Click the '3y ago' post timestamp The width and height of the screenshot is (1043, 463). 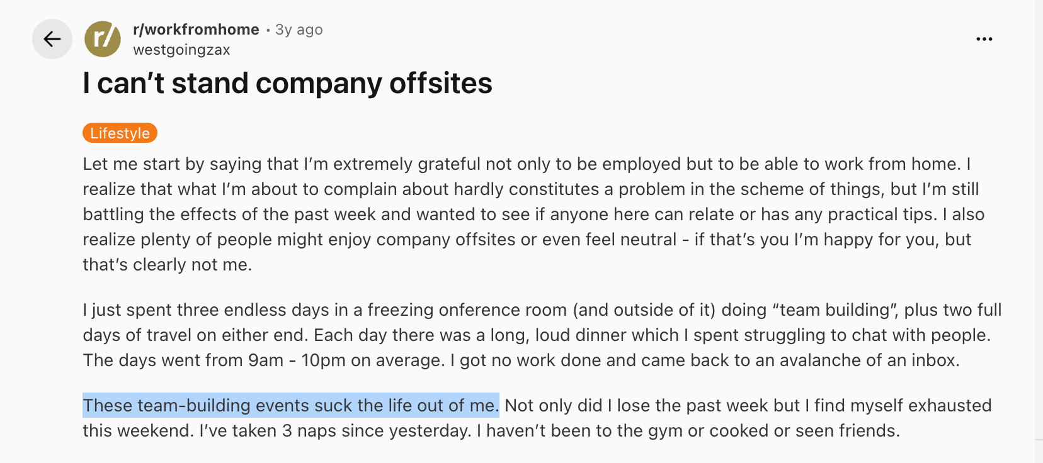click(x=299, y=30)
